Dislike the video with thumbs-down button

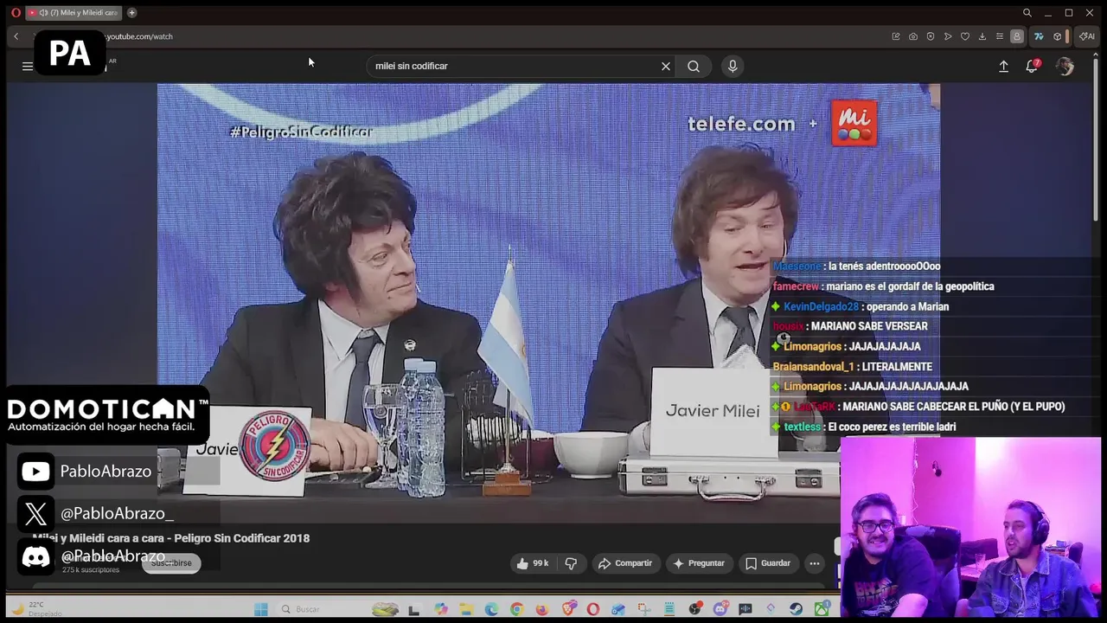point(571,563)
